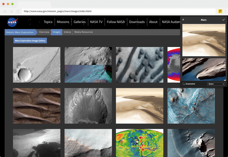This screenshot has width=228, height=157.
Task: Click the browser forward arrow
Action: [x=11, y=11]
